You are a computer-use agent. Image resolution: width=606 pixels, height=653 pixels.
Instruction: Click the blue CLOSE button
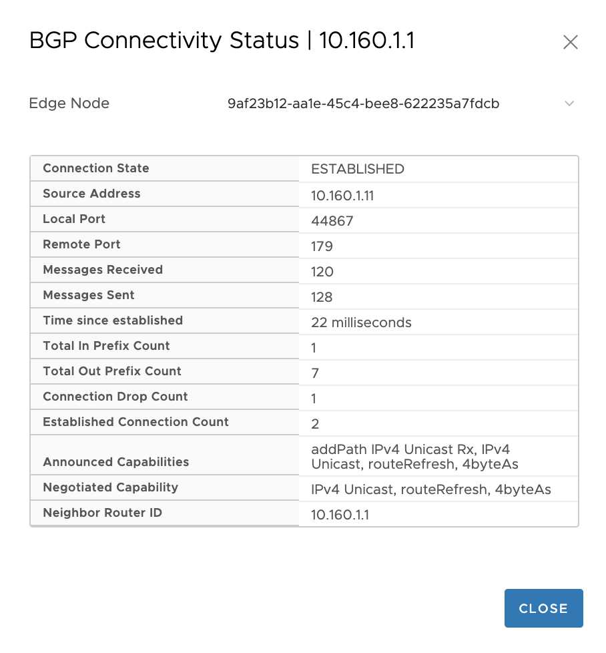[x=543, y=608]
